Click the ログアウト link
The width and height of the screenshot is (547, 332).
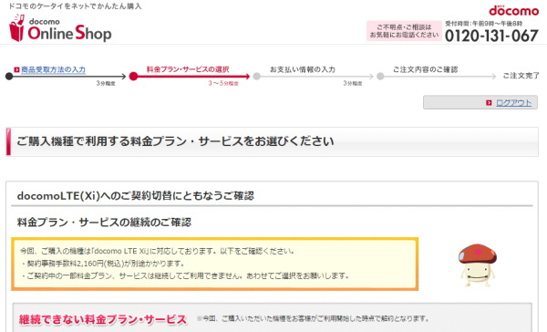pyautogui.click(x=513, y=103)
